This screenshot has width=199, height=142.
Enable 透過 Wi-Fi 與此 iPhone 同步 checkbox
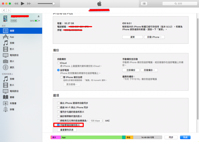click(58, 107)
